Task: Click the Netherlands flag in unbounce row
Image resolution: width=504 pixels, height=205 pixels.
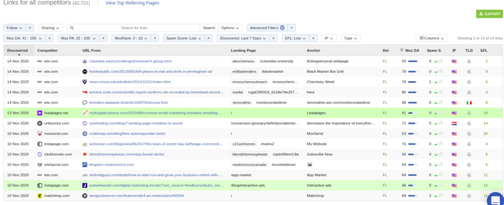Action: (454, 123)
